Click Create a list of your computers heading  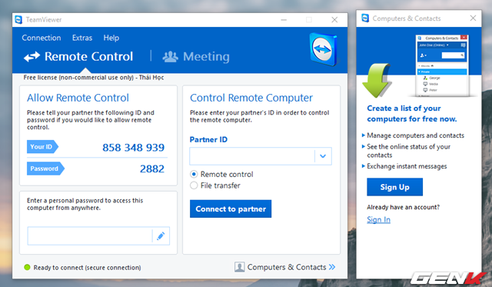412,113
